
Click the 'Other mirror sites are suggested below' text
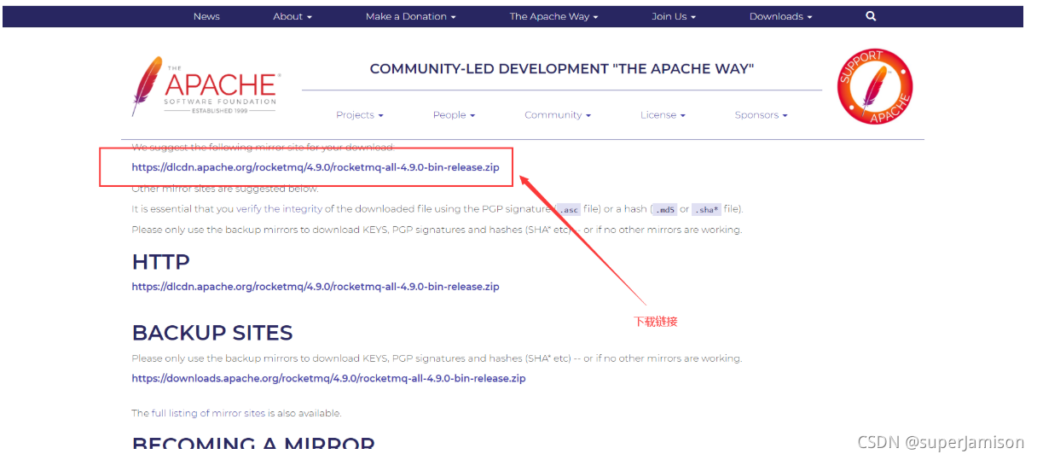click(x=225, y=189)
